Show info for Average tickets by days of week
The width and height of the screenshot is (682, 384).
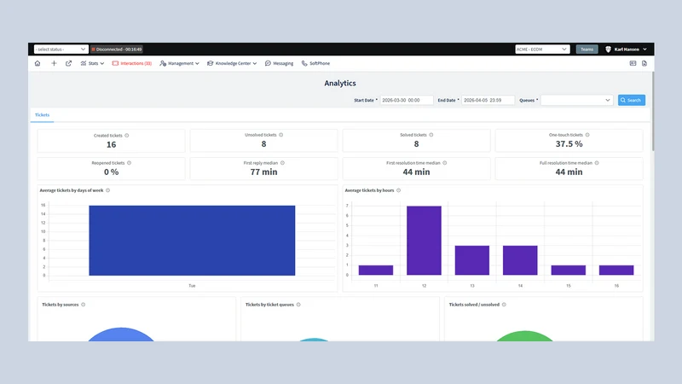[108, 190]
